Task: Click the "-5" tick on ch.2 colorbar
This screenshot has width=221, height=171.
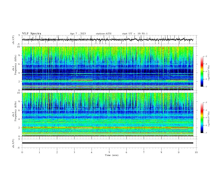Action: click(206, 118)
